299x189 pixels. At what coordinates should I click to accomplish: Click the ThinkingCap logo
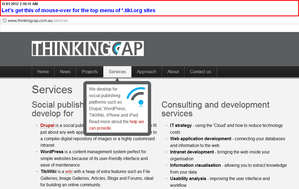click(x=88, y=49)
